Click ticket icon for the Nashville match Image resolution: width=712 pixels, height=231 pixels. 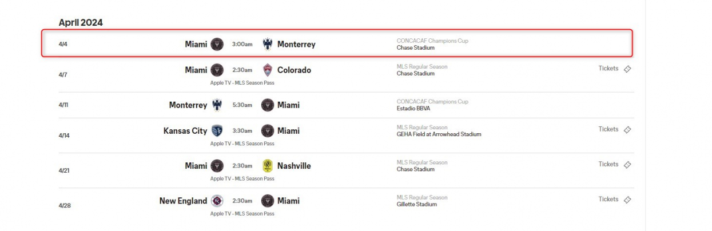click(x=627, y=165)
